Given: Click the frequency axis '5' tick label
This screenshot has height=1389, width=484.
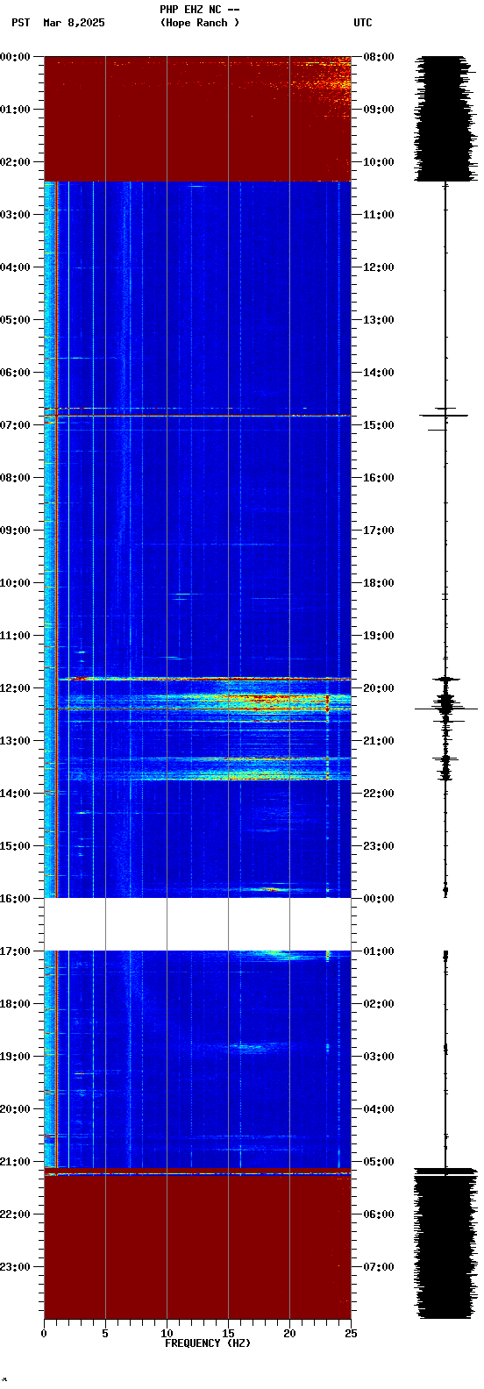Looking at the screenshot, I should pos(105,1334).
